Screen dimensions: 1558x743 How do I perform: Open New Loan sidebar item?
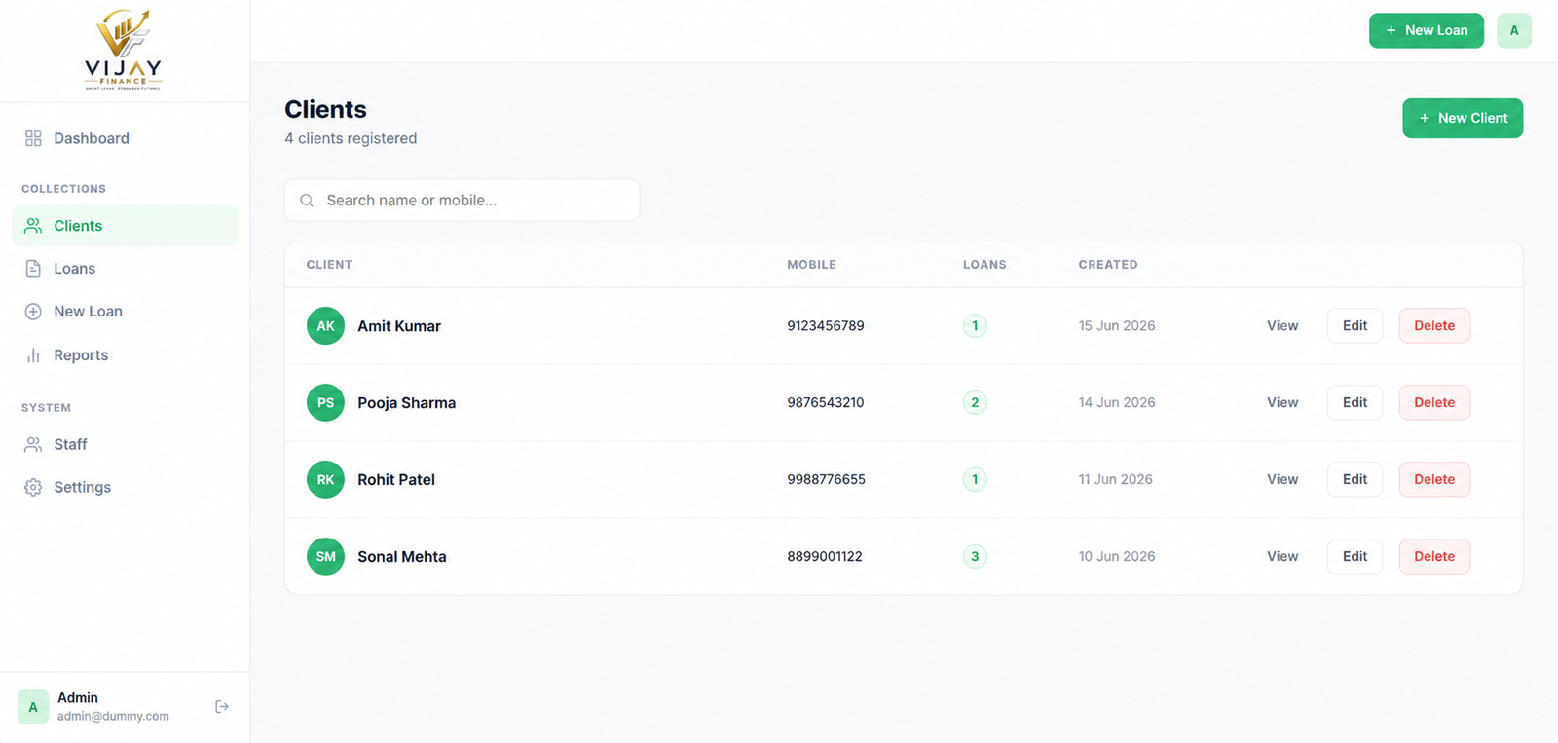click(125, 312)
